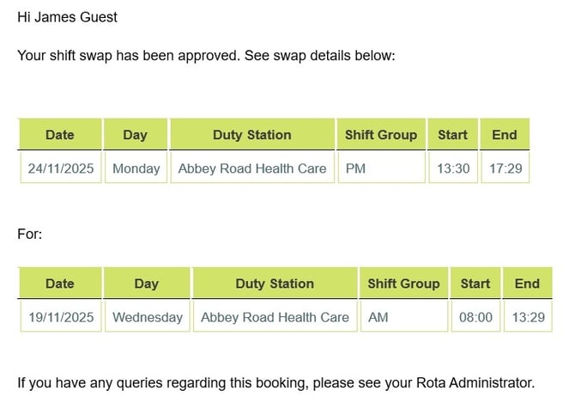Click the Wednesday day cell

(x=147, y=317)
